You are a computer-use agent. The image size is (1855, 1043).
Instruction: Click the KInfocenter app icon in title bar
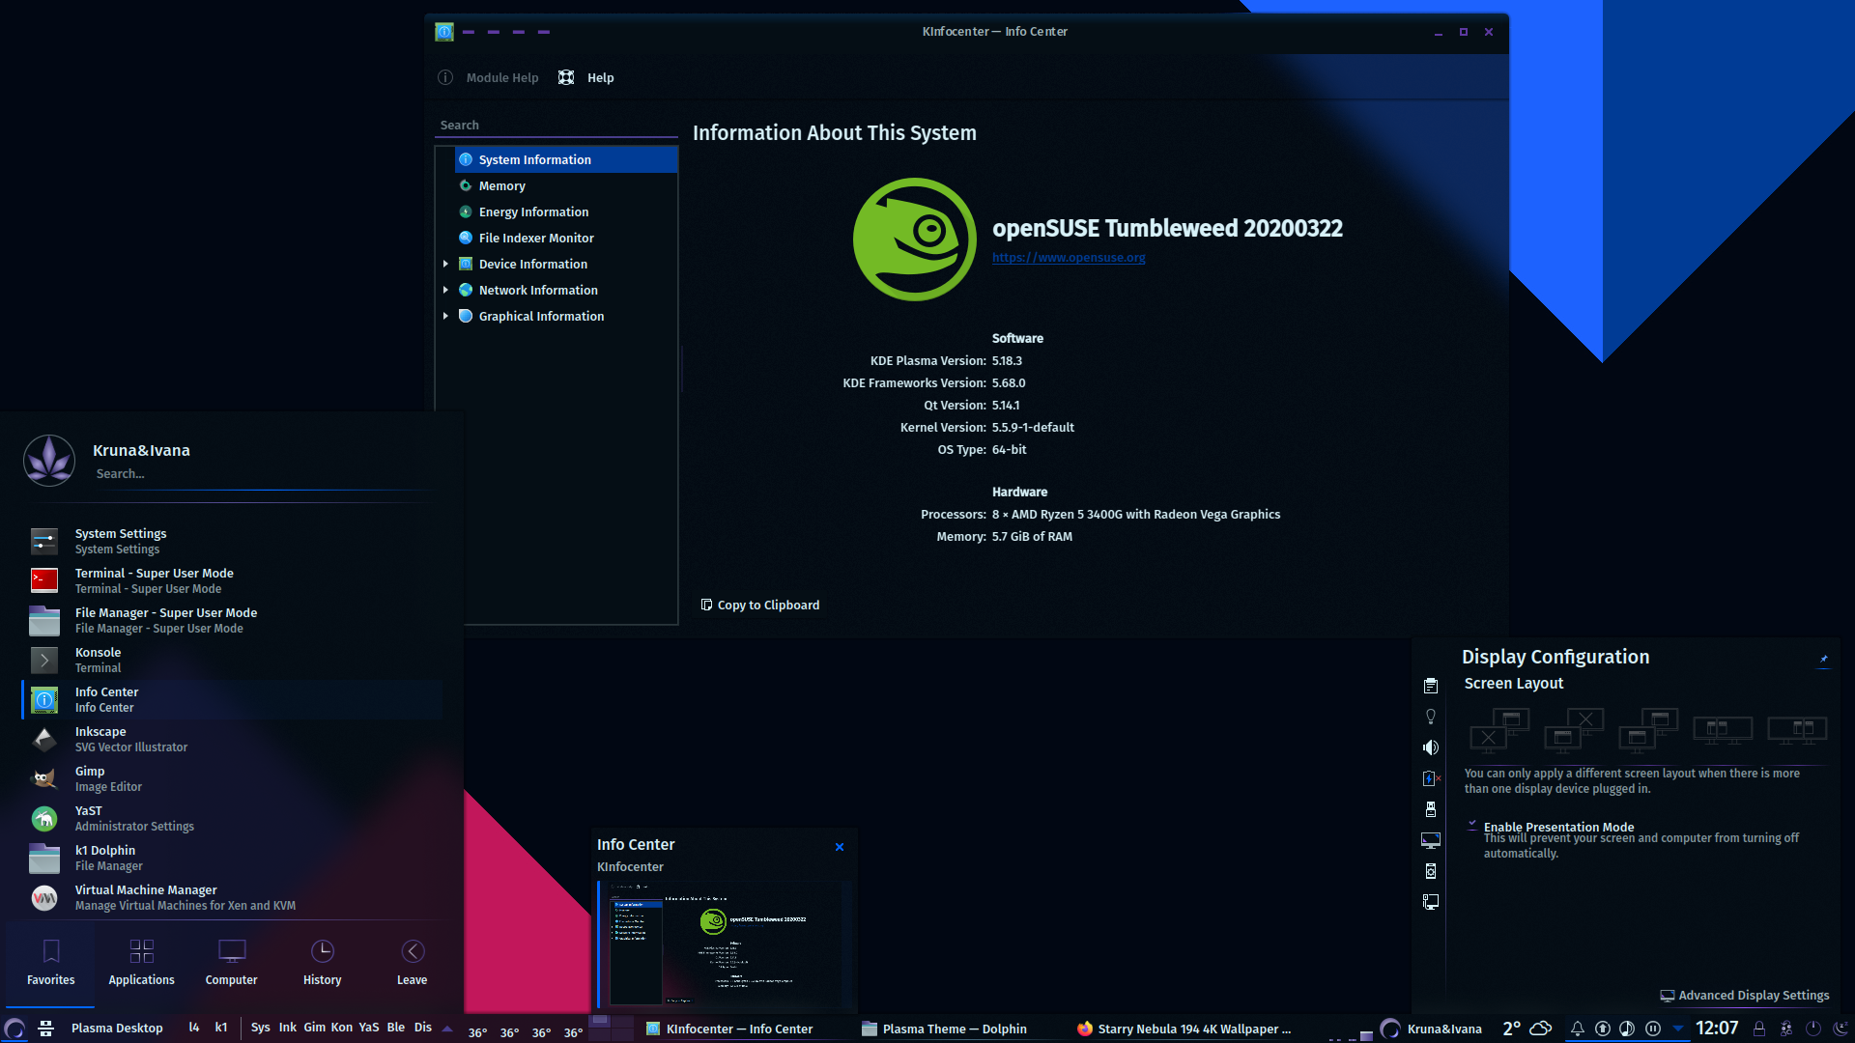click(444, 32)
